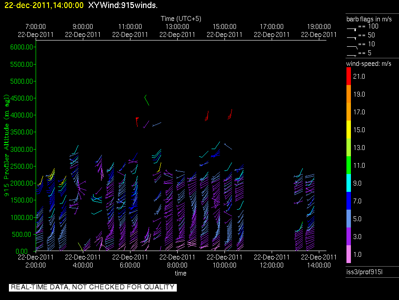
Task: Click the bottom axis 2:00:00 time label
Action: coord(36,265)
